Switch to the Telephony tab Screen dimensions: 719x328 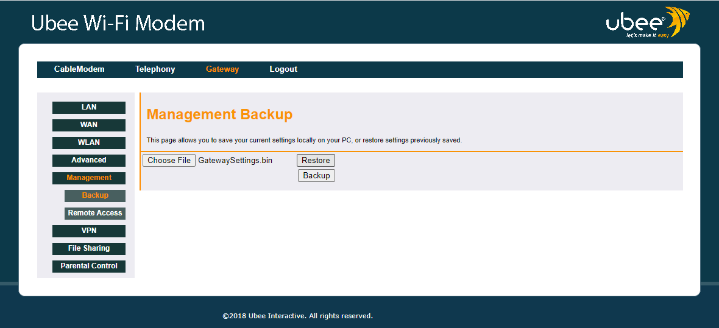(x=155, y=69)
